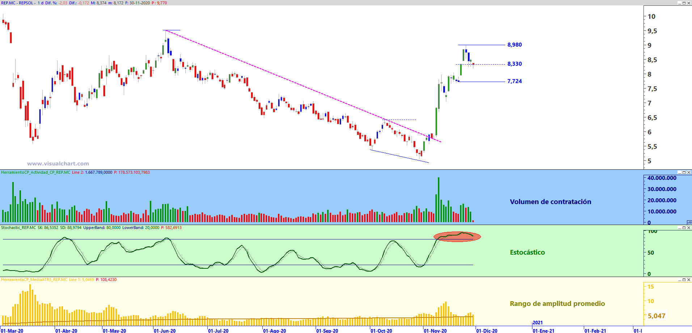Image resolution: width=692 pixels, height=333 pixels.
Task: Select the 8,980 resistance level label
Action: (x=515, y=45)
